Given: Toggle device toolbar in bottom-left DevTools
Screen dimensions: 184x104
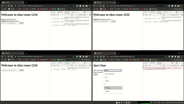Looking at the screenshot, I should point(54,63).
